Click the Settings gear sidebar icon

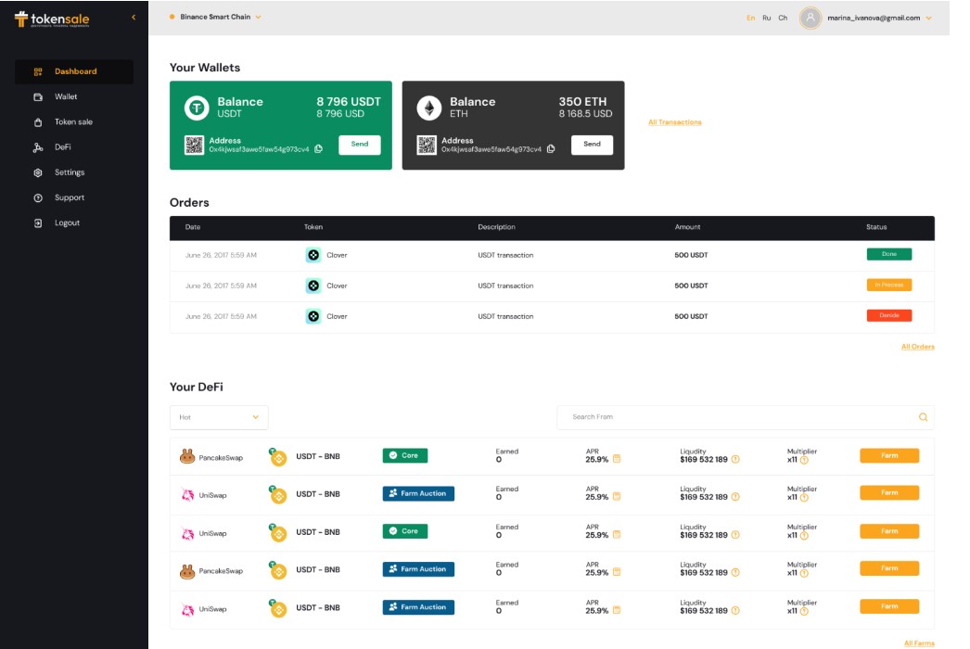[x=38, y=172]
